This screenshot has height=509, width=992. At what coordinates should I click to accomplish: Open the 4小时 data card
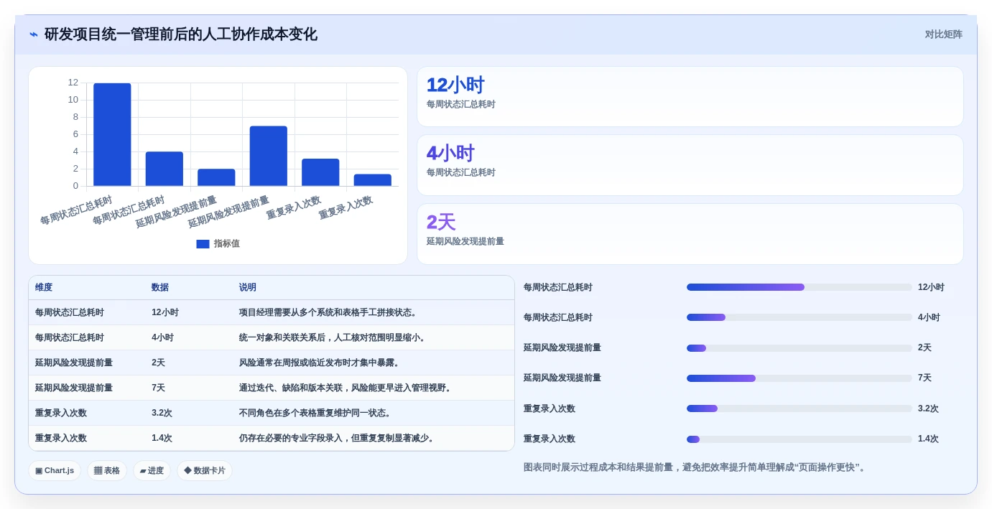pos(690,165)
